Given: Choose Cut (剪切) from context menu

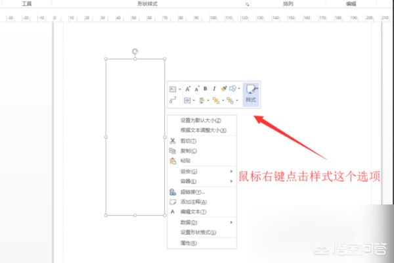Looking at the screenshot, I should tap(188, 141).
